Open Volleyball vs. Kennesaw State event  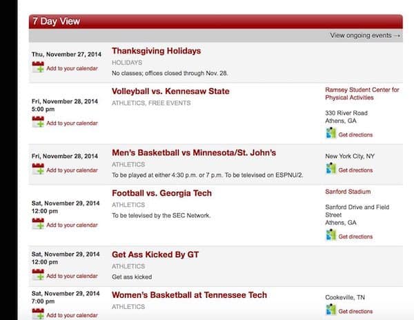pos(170,91)
